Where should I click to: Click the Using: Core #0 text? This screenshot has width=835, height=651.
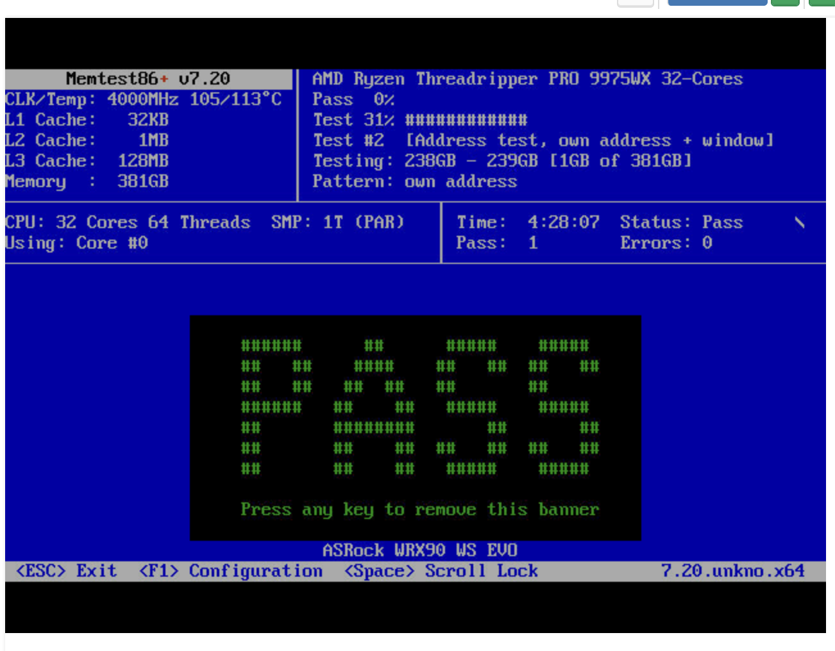tap(76, 243)
